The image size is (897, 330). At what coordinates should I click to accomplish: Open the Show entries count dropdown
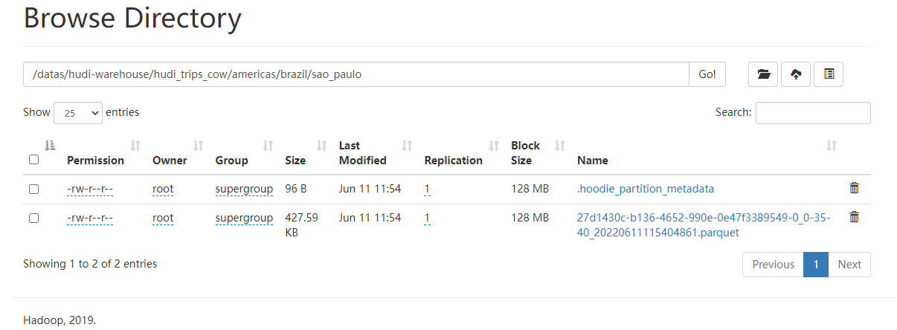tap(78, 113)
